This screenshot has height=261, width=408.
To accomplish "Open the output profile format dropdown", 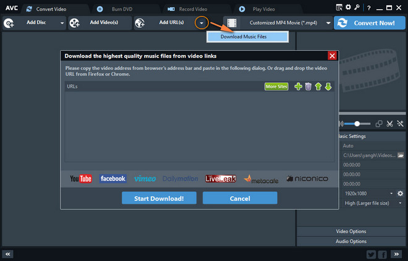I will point(328,23).
